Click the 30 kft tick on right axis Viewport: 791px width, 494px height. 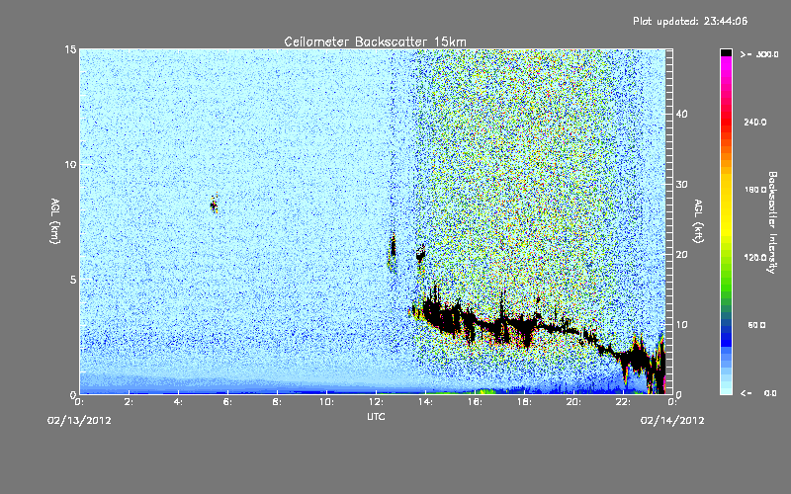[681, 184]
